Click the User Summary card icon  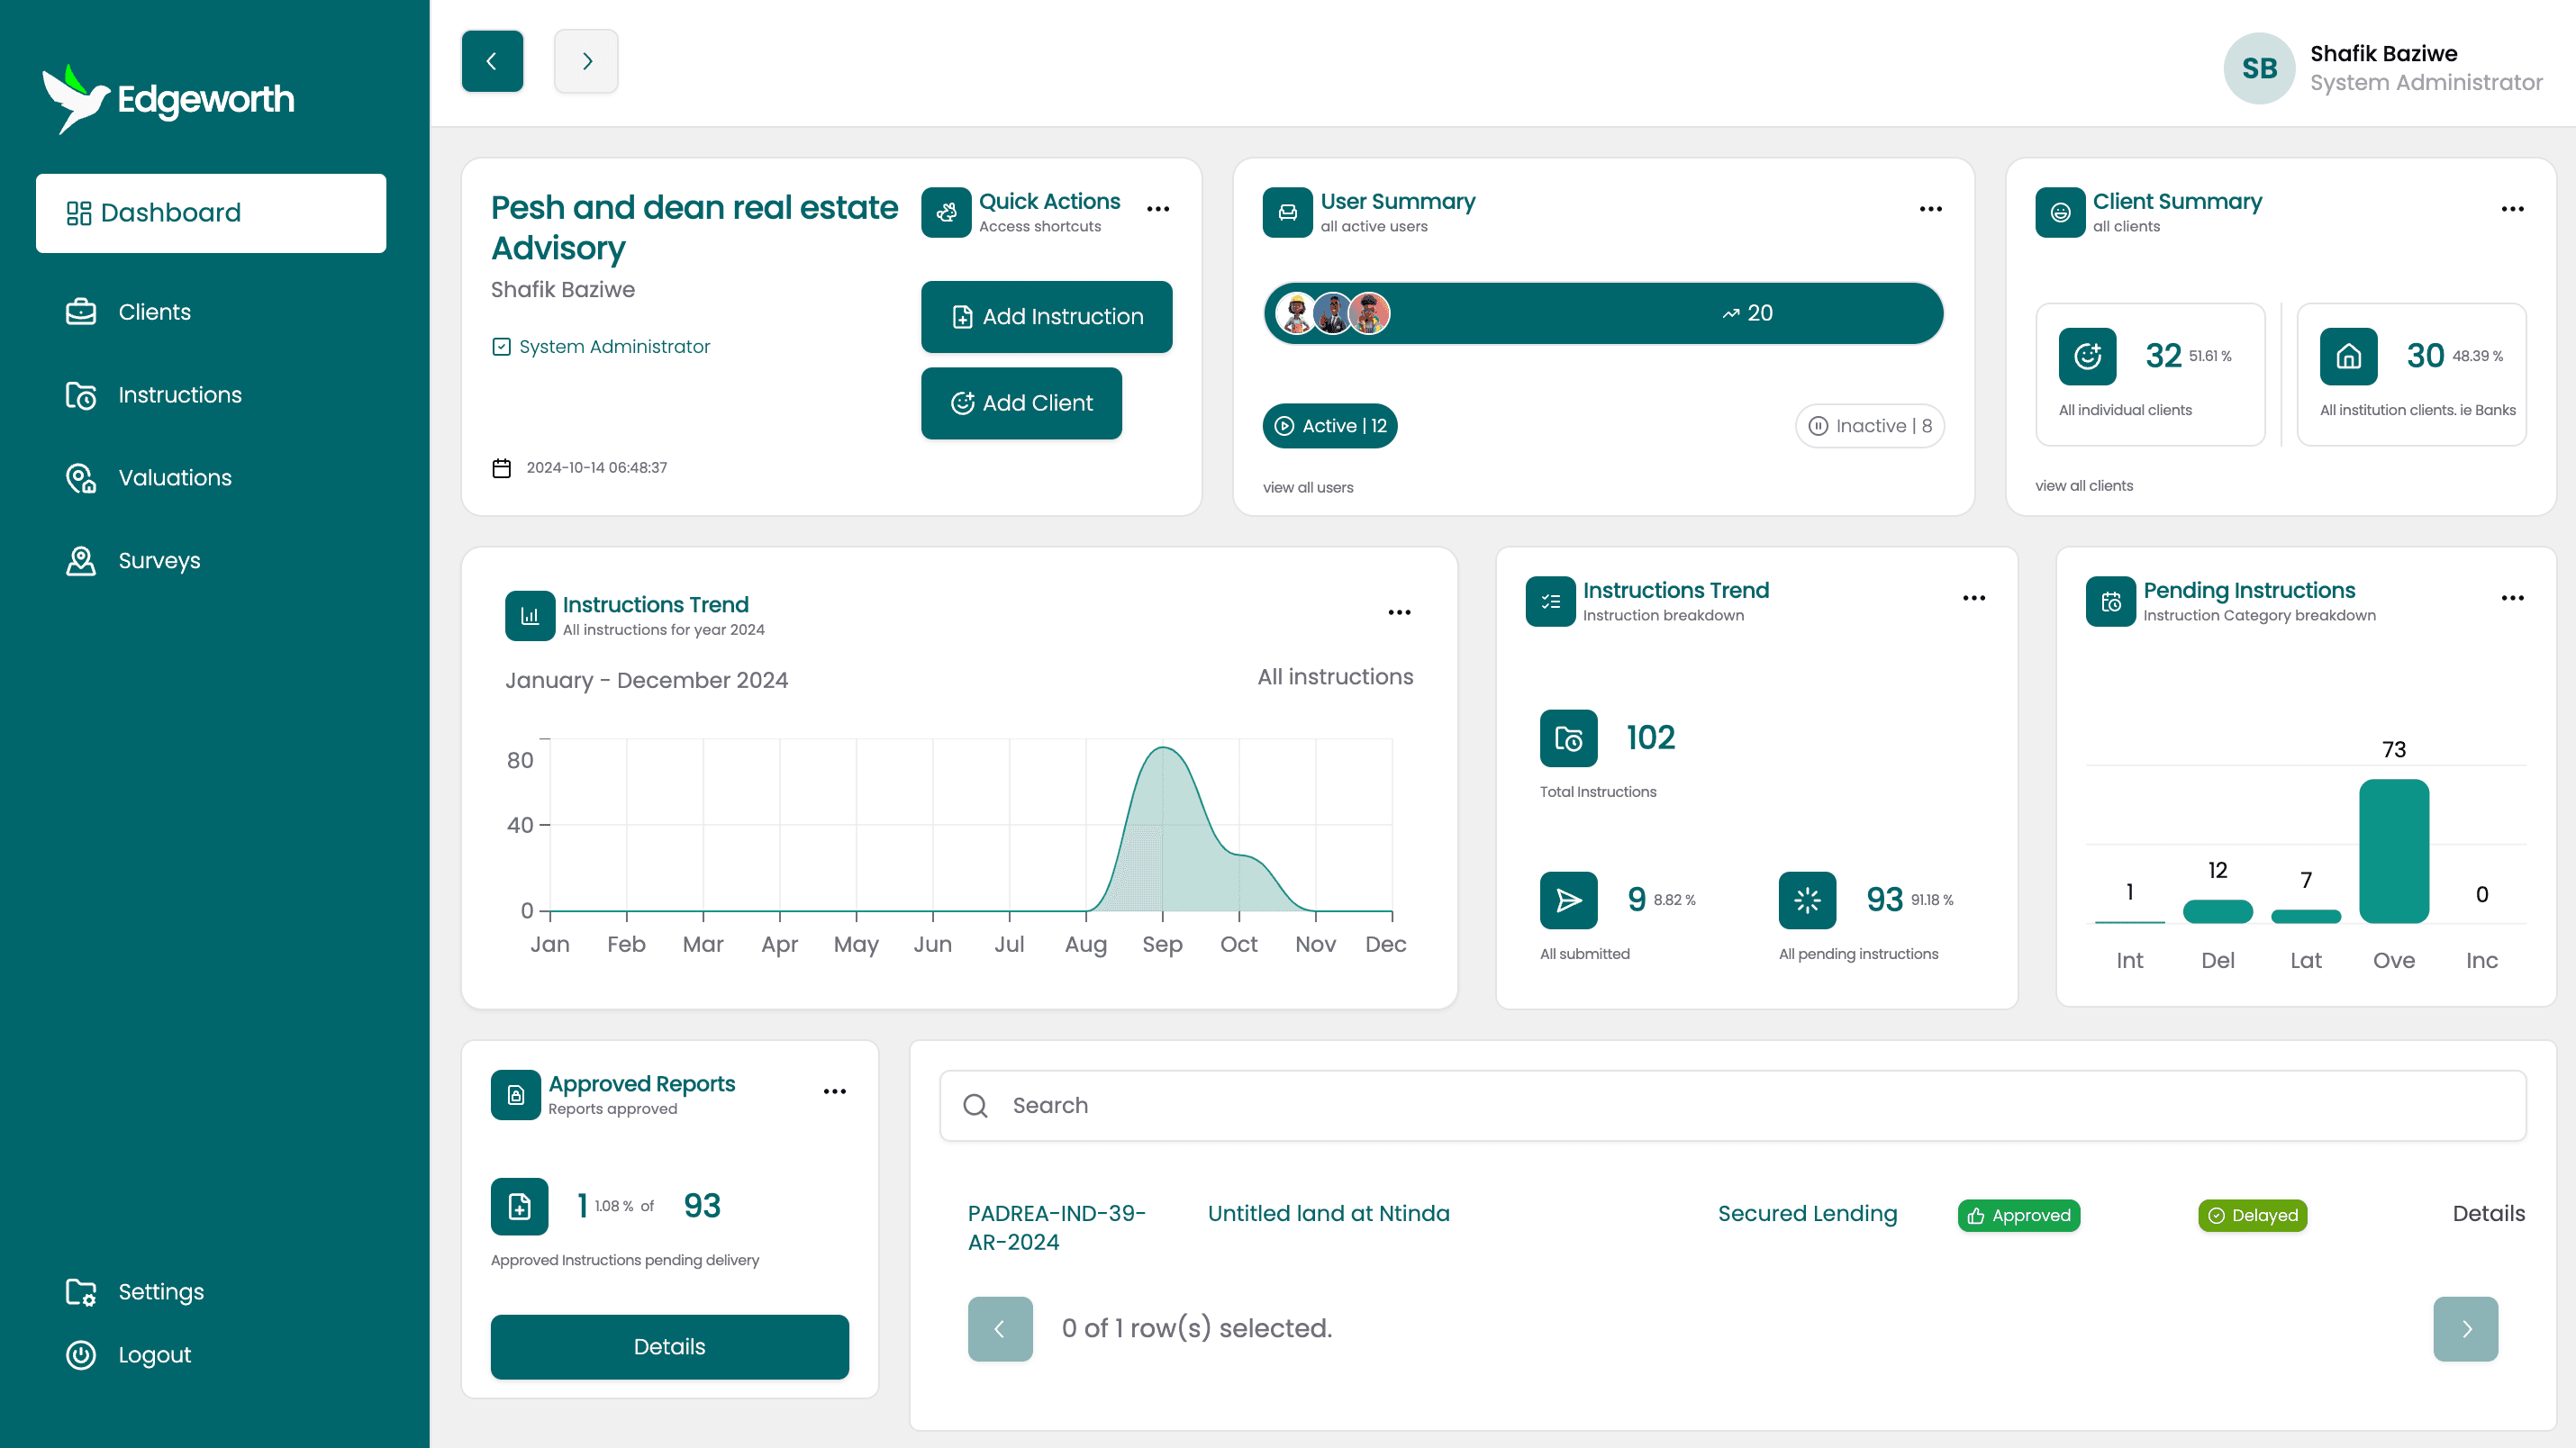1287,212
